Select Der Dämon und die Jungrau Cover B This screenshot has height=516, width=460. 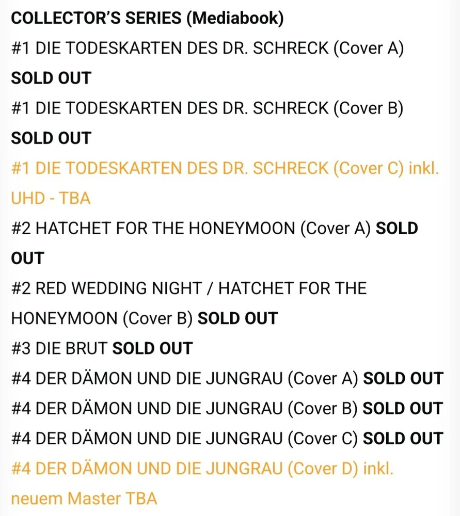(184, 408)
